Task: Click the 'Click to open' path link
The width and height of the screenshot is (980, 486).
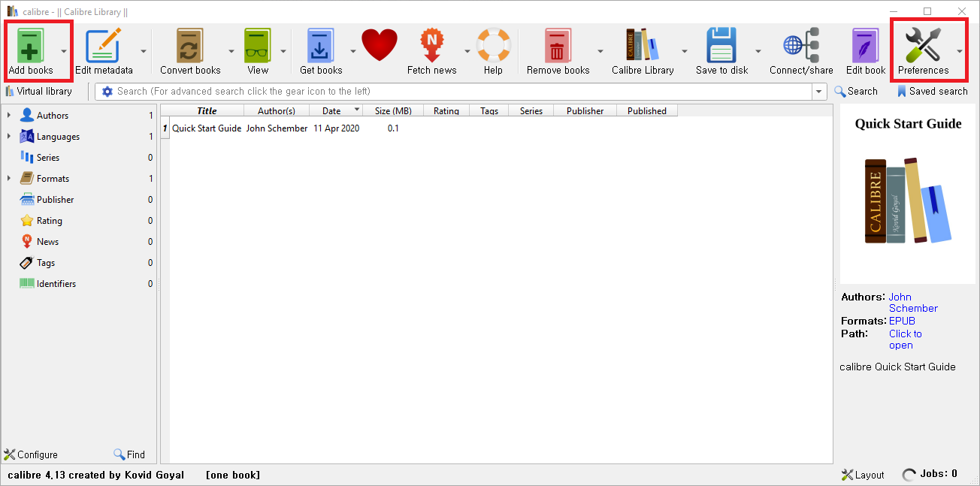Action: (x=905, y=340)
